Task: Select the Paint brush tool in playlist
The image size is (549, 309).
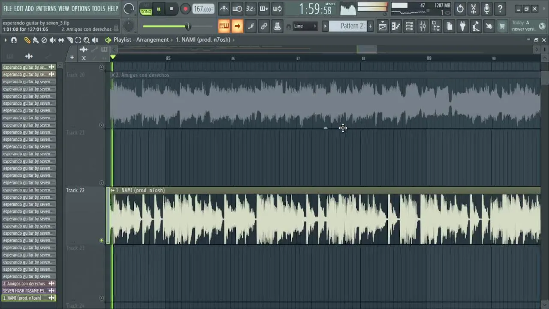Action: pos(36,40)
